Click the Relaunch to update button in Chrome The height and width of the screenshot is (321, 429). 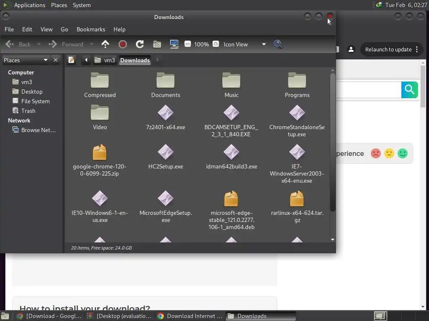(392, 49)
